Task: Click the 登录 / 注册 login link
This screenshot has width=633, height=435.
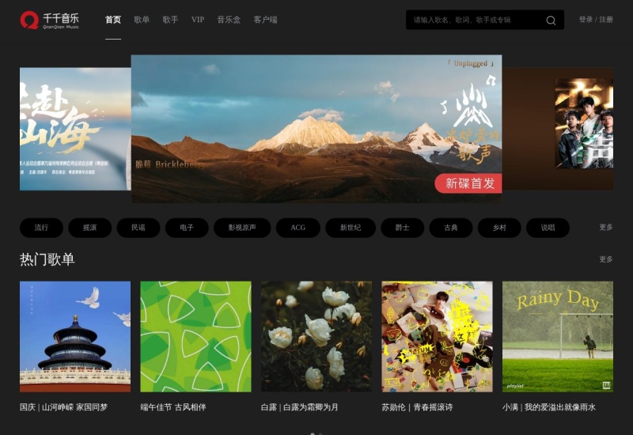Action: pos(595,20)
